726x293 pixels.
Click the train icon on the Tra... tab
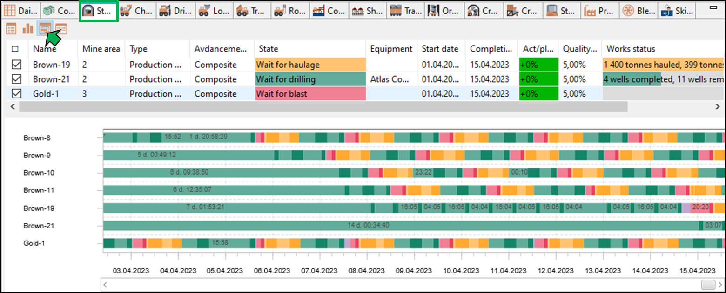pos(396,10)
